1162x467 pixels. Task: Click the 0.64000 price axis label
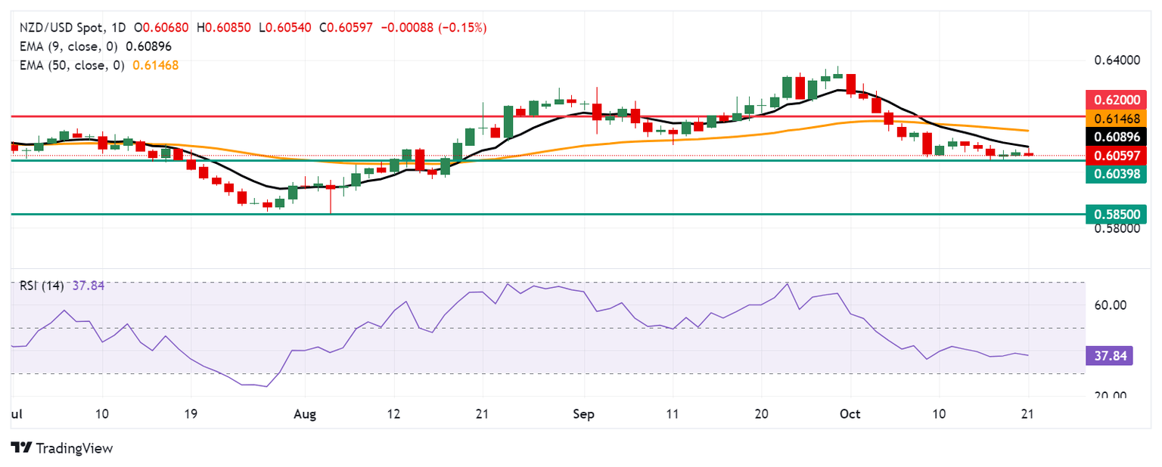[x=1117, y=60]
